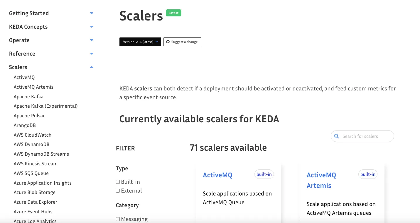
Task: Click the search magnifier icon
Action: tap(337, 136)
